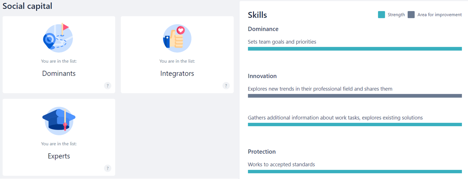Open help for the Experts card
Viewport: 468px width, 179px height.
108,168
